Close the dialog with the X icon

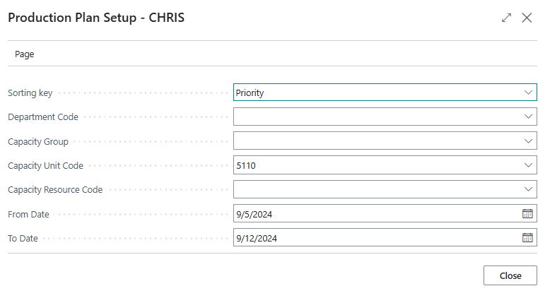click(527, 18)
